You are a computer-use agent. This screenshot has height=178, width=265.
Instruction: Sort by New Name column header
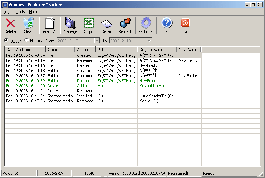tap(189, 50)
